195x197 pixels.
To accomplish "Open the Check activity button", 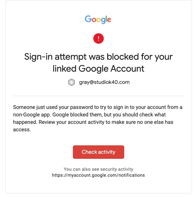I will (99, 152).
